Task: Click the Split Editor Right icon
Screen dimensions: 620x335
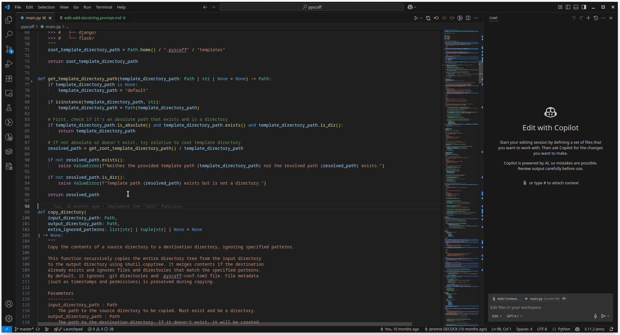Action: [468, 18]
